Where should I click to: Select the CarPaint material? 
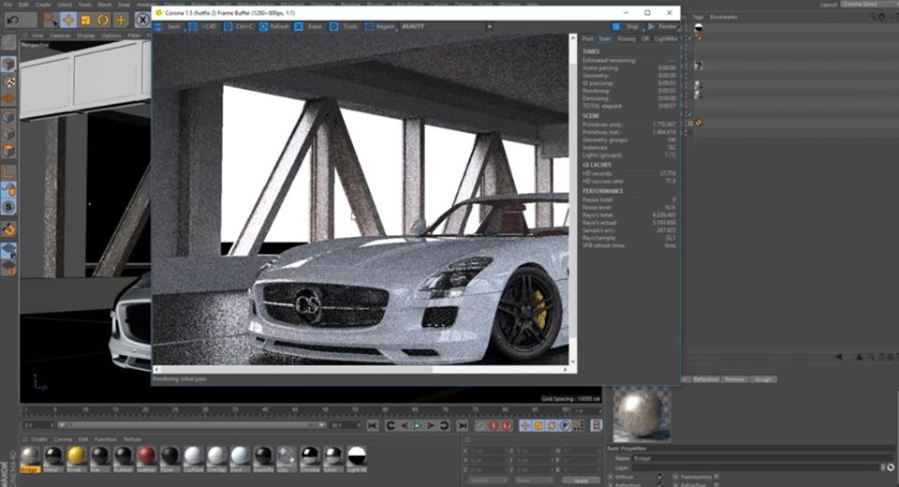tap(193, 458)
